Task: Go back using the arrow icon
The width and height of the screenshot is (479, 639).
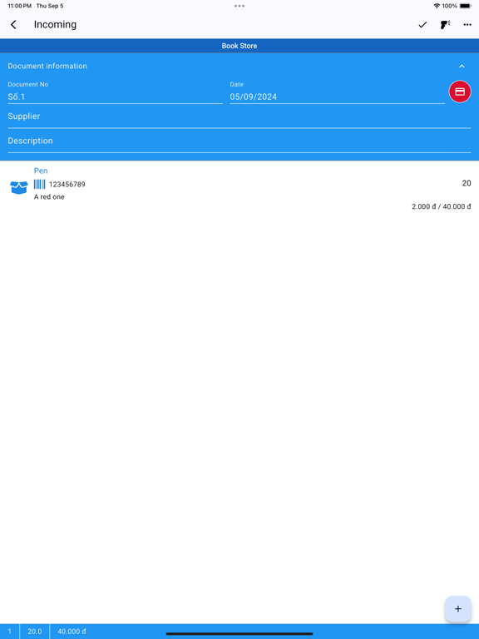Action: pos(13,25)
